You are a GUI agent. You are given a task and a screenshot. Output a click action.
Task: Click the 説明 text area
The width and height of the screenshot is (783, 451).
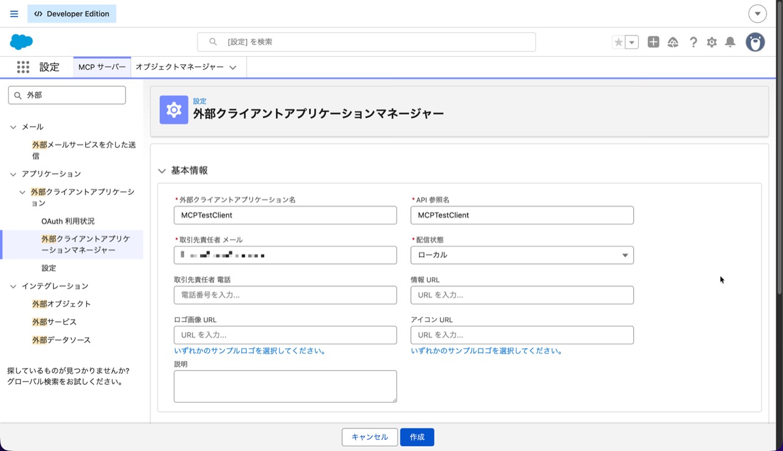285,386
